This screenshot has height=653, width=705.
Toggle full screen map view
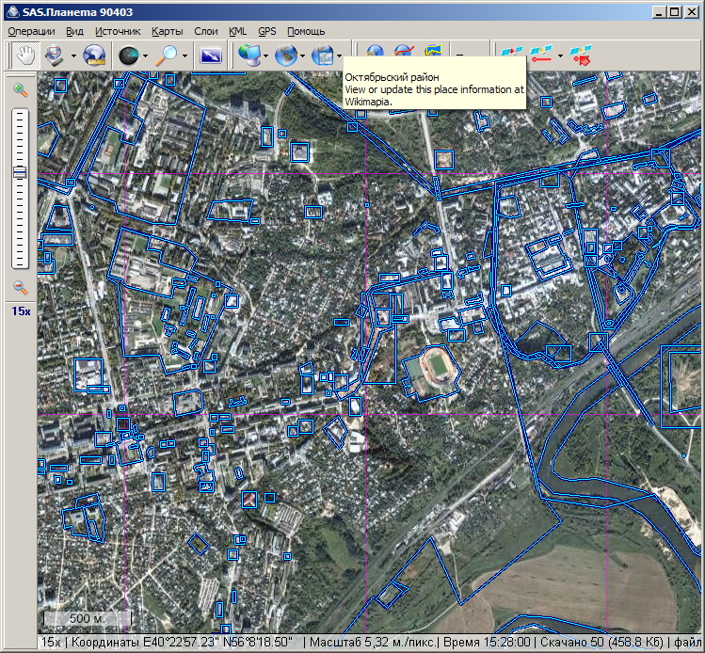pos(211,56)
